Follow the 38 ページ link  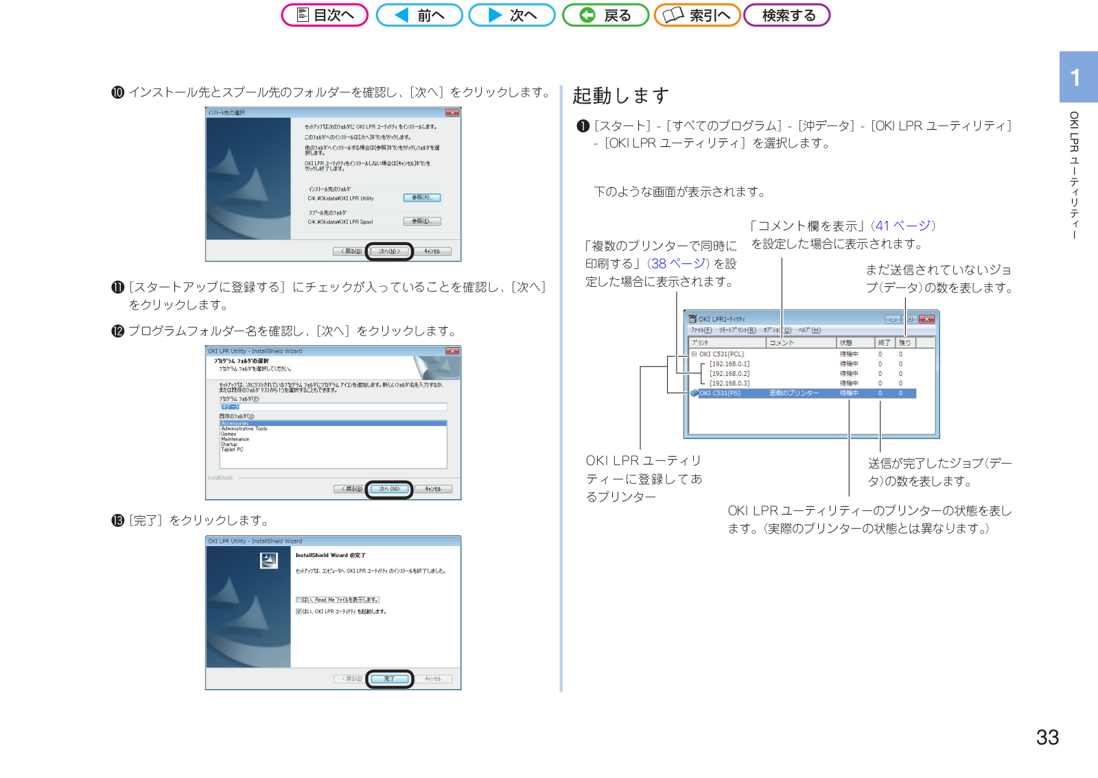pos(679,263)
